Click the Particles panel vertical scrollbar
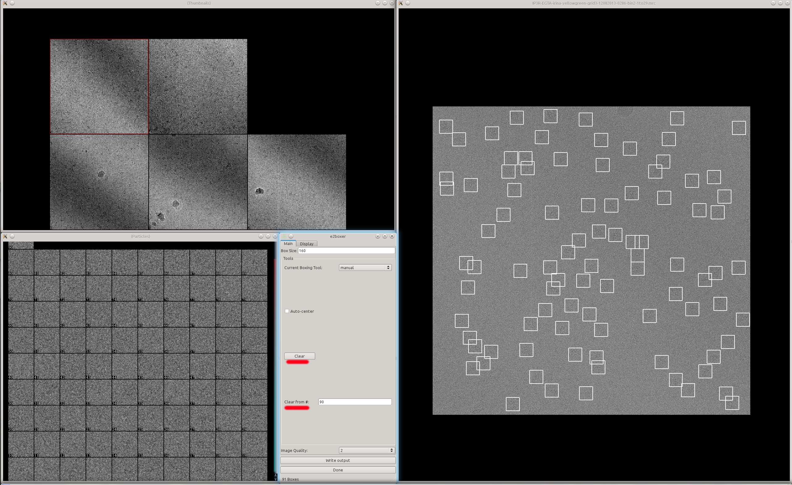The width and height of the screenshot is (792, 485). [275, 354]
